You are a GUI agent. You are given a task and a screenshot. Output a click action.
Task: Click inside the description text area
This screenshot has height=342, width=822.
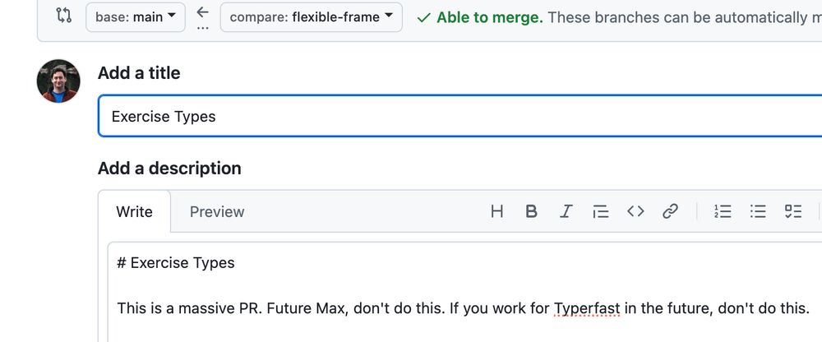pos(464,292)
